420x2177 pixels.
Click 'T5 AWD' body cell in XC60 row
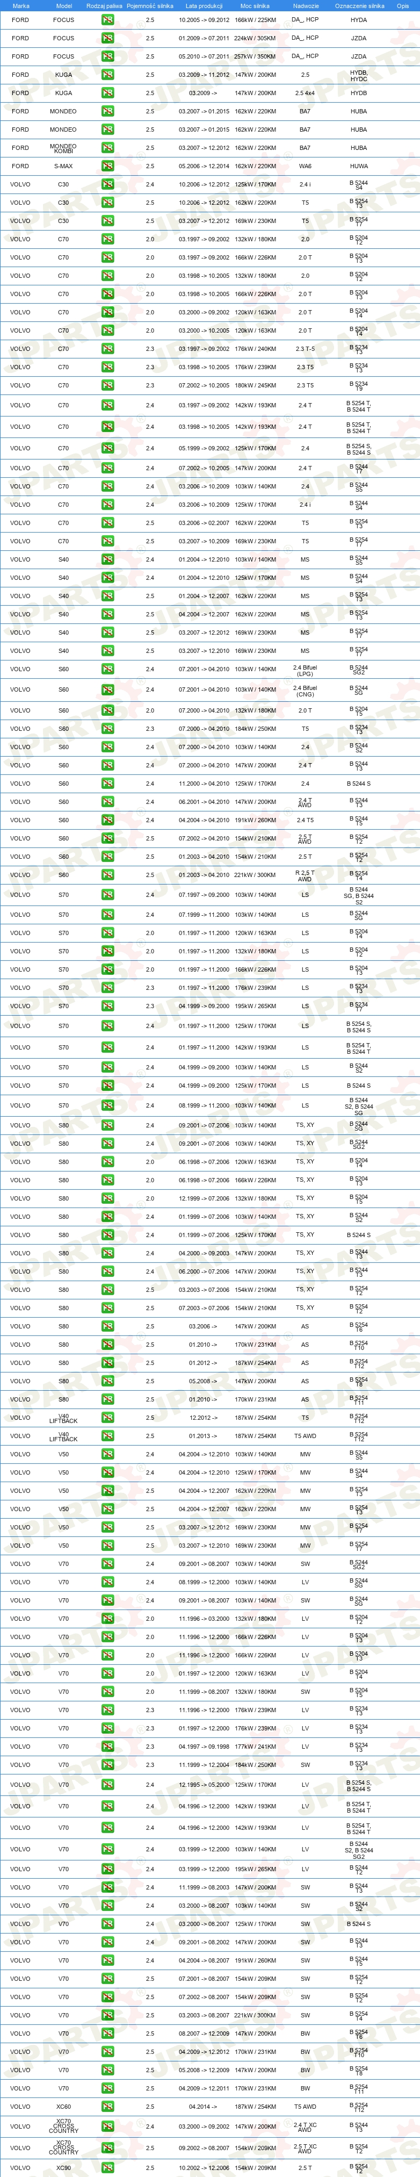(305, 2107)
